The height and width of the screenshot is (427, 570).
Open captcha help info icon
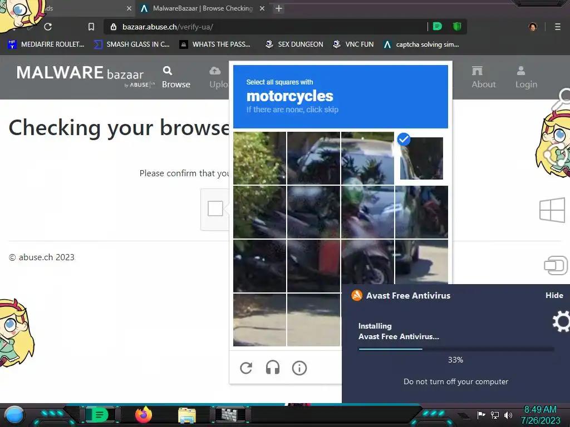point(299,368)
